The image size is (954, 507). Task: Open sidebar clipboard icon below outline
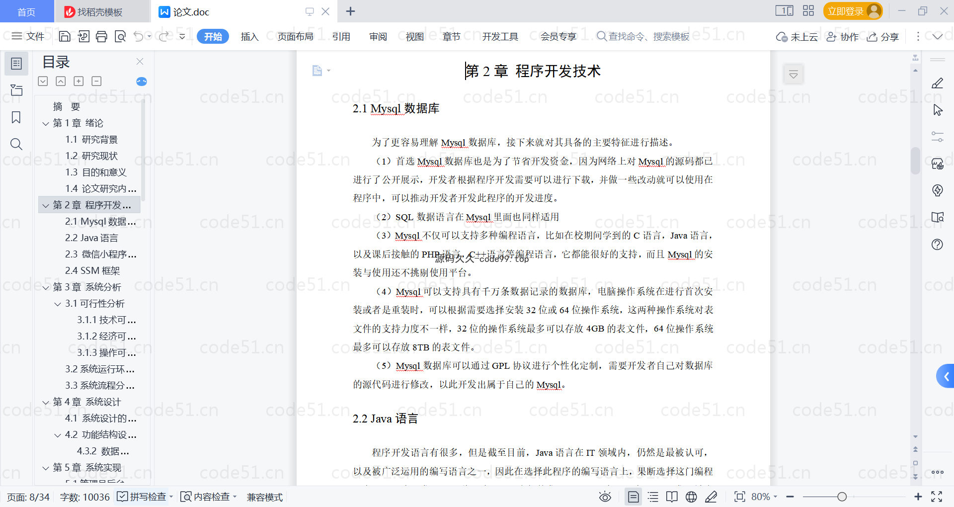pyautogui.click(x=16, y=90)
